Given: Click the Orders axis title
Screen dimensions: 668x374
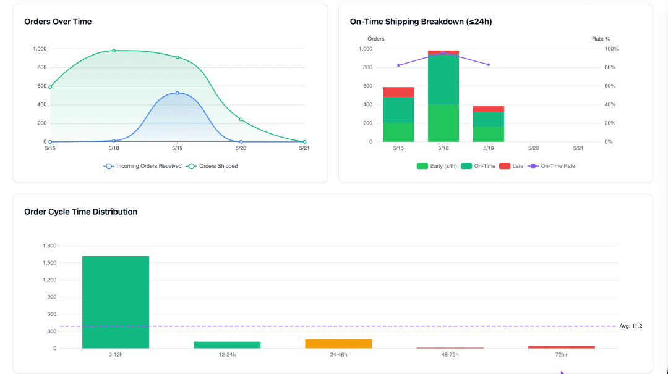Looking at the screenshot, I should click(376, 39).
